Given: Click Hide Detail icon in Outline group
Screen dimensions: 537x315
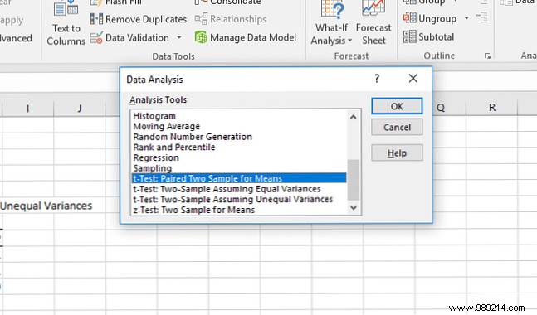Looking at the screenshot, I should point(482,17).
